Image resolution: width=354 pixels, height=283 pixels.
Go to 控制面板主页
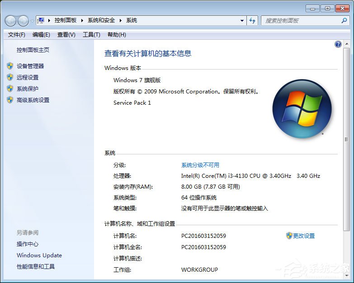[33, 50]
